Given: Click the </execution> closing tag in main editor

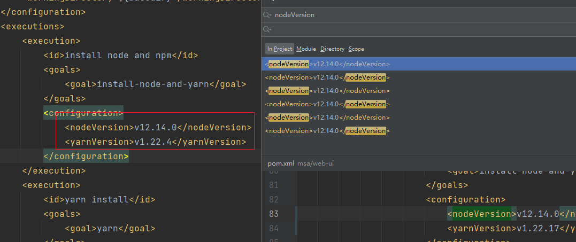Looking at the screenshot, I should tap(54, 170).
